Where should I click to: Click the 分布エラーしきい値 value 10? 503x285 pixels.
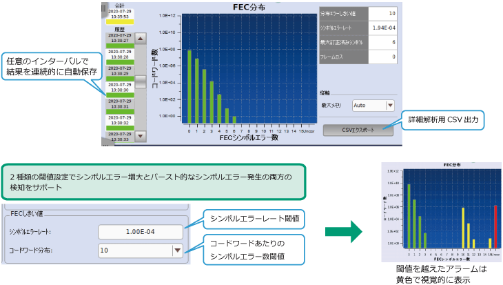[x=382, y=14]
